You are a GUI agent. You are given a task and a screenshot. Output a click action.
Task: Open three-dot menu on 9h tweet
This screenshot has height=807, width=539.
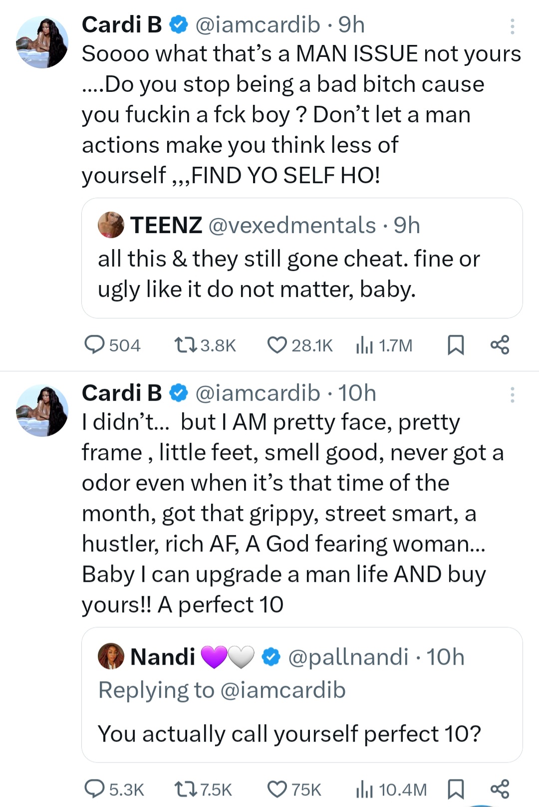coord(512,26)
